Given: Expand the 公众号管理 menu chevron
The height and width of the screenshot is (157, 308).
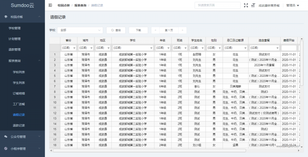Looking at the screenshot, I should pyautogui.click(x=39, y=137).
